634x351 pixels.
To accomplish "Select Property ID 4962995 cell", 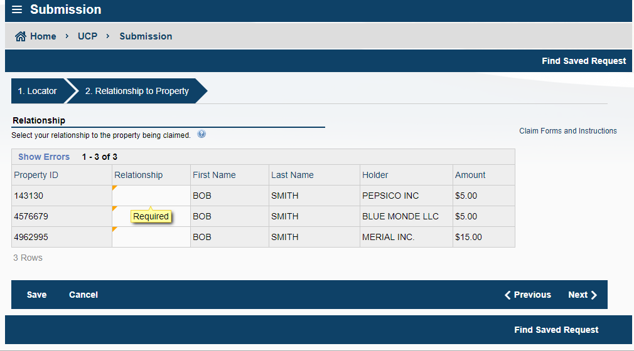I will tap(62, 237).
